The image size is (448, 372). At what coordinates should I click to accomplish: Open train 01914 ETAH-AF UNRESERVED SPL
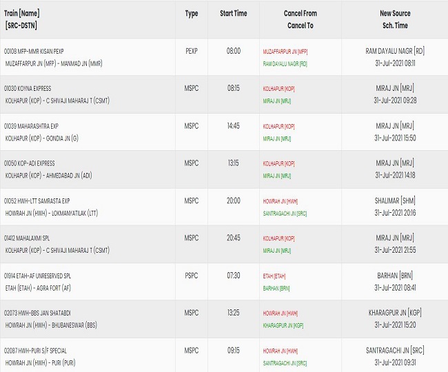click(37, 276)
